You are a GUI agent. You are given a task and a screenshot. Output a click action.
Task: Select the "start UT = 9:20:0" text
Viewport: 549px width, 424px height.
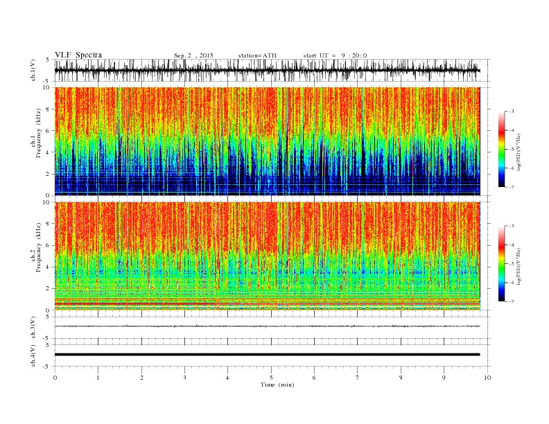[335, 55]
